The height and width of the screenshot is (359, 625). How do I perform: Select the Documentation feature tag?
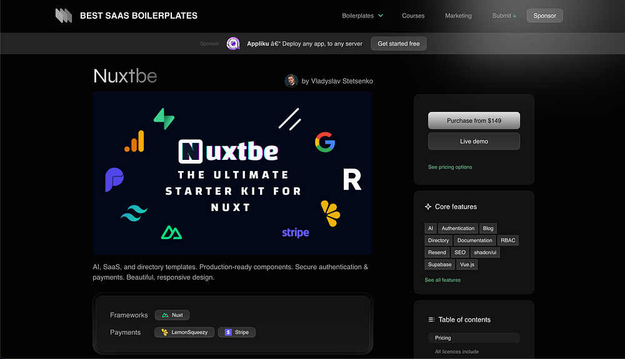pyautogui.click(x=475, y=240)
